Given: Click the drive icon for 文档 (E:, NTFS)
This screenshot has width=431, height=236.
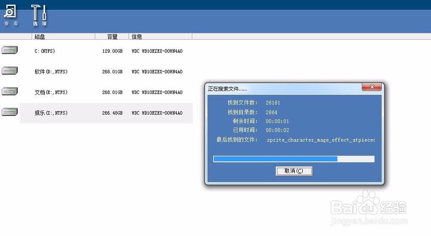Looking at the screenshot, I should (x=9, y=91).
